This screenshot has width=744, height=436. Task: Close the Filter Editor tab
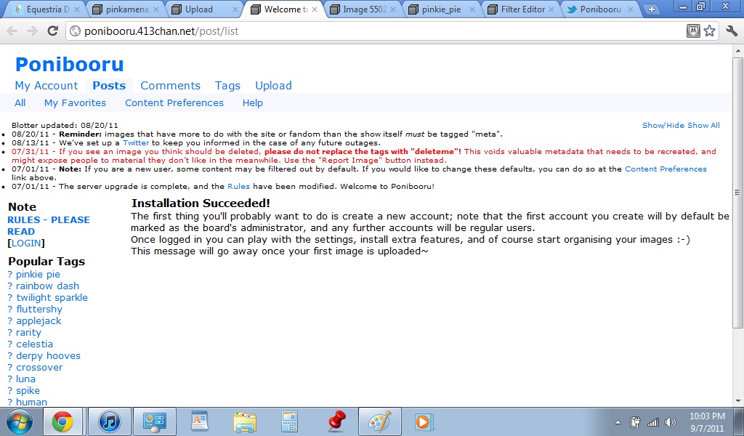(x=551, y=9)
